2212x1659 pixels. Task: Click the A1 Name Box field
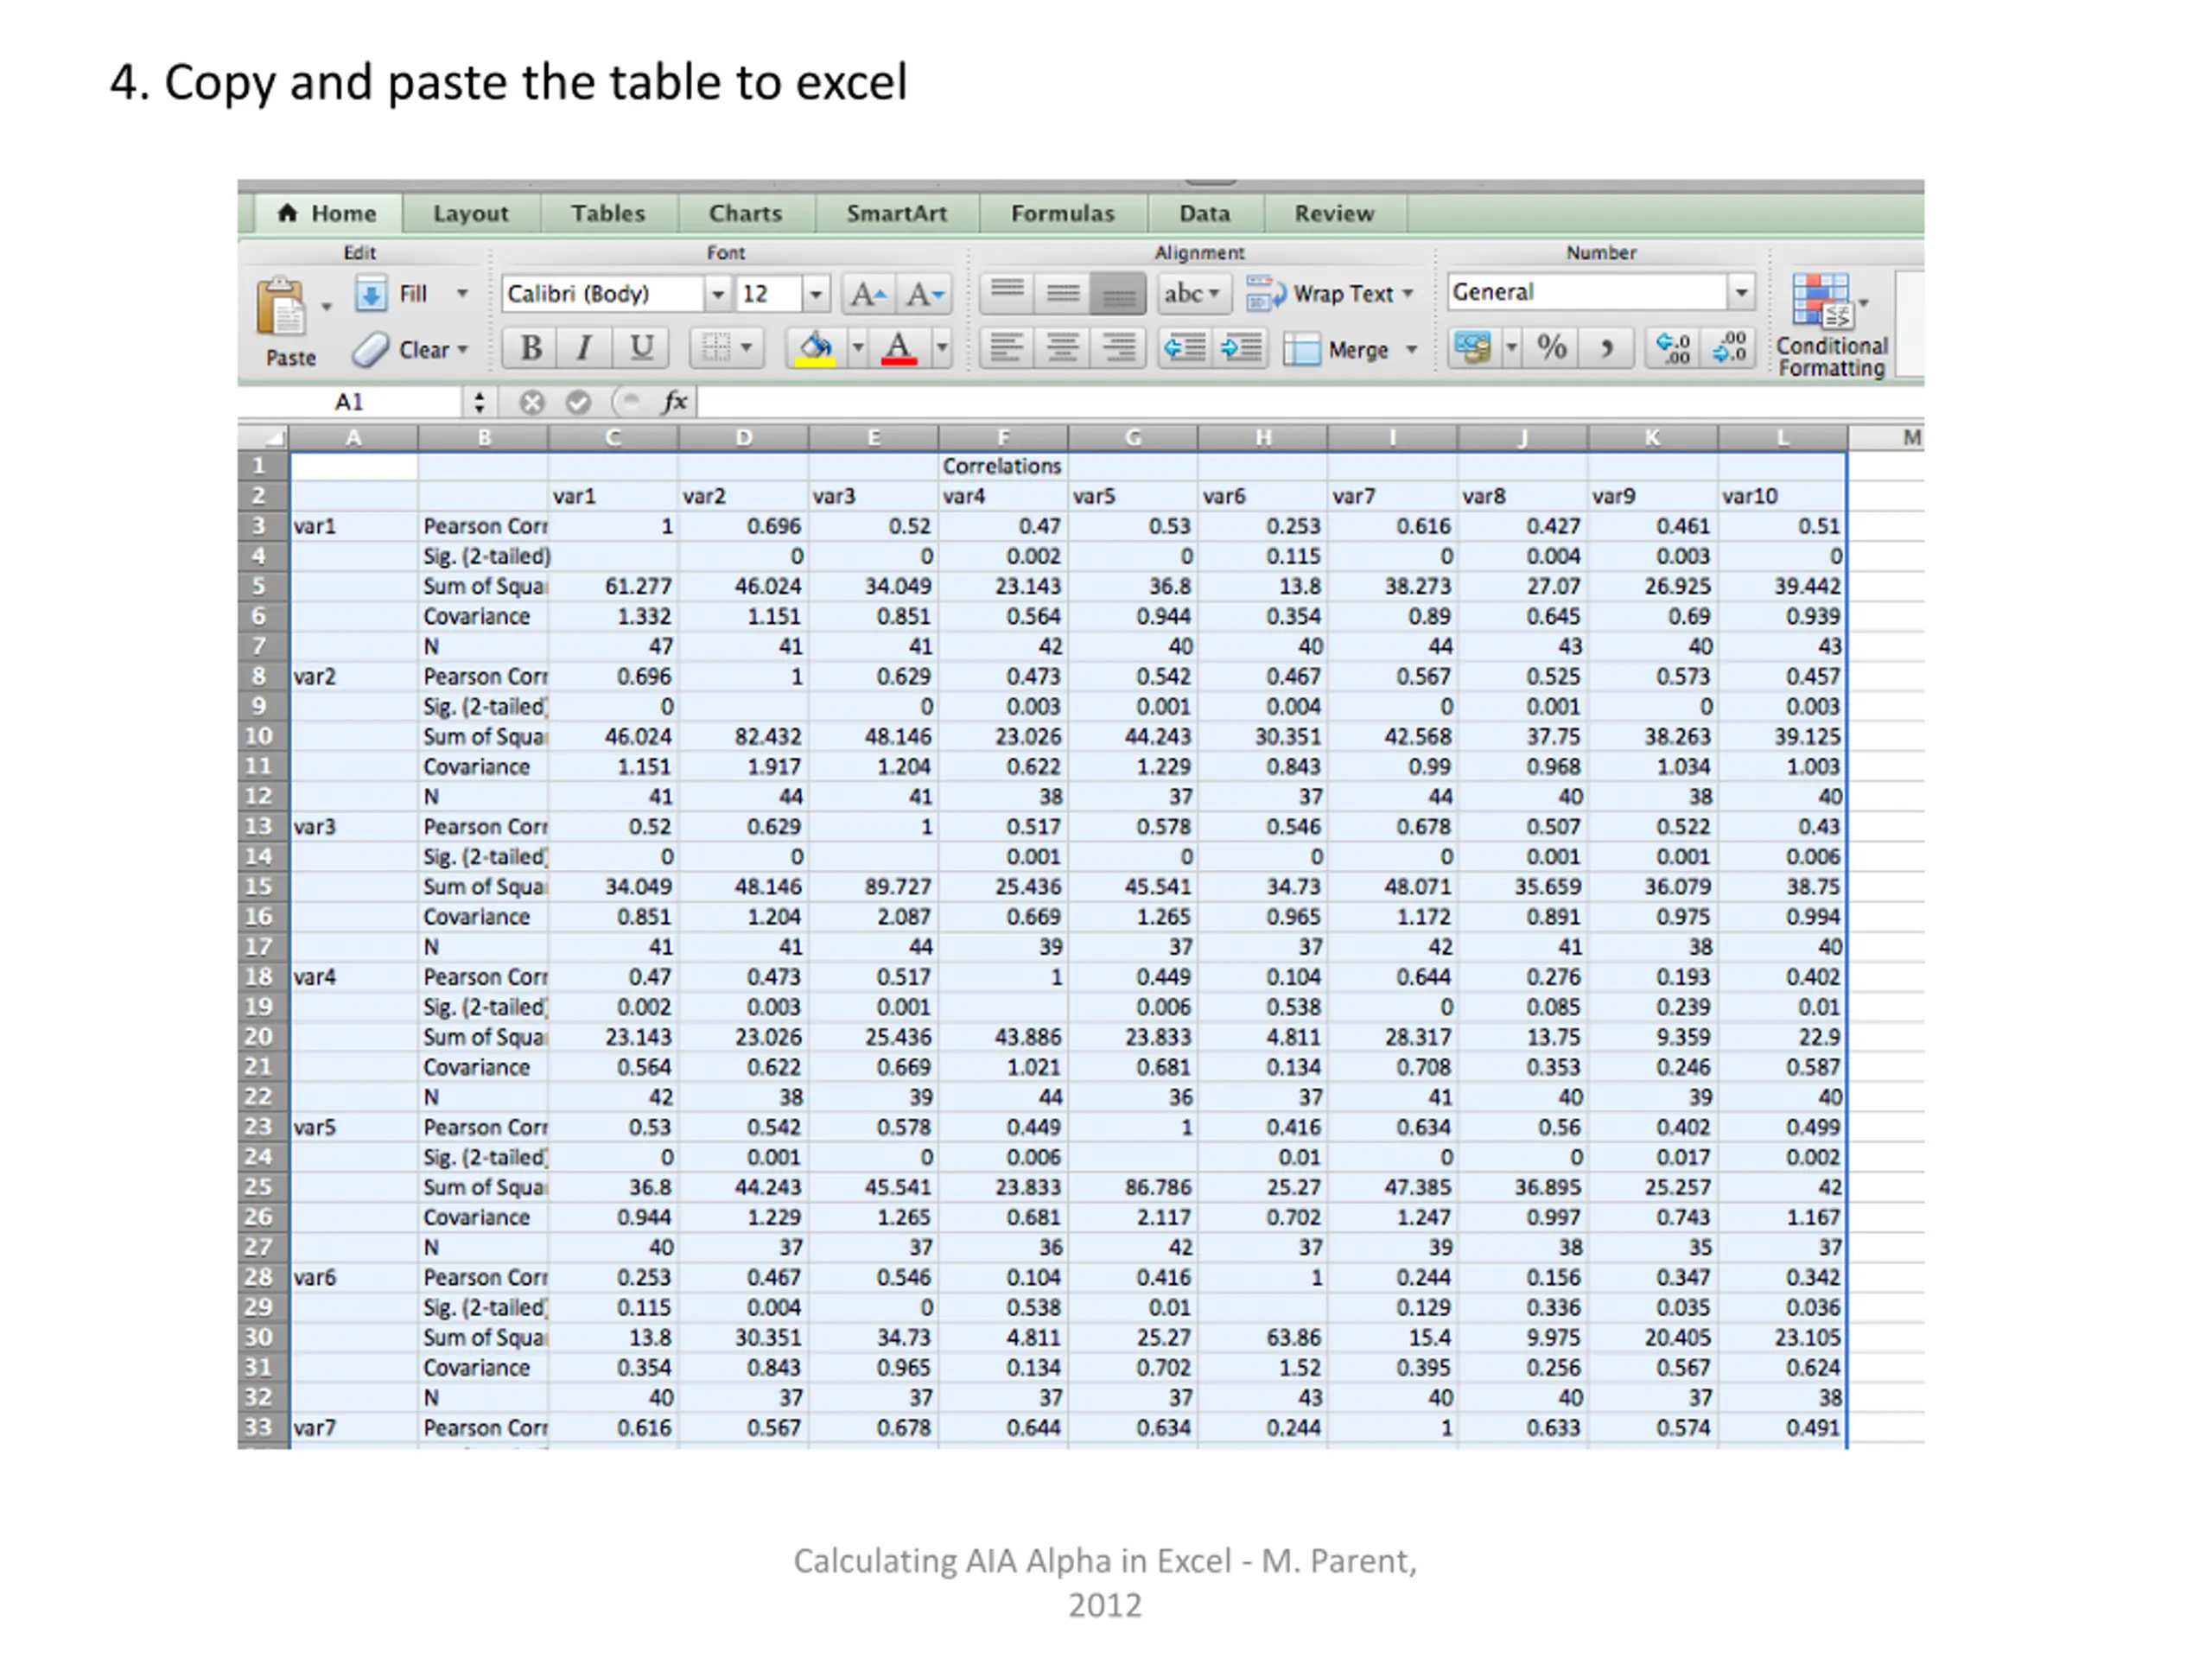click(x=350, y=402)
